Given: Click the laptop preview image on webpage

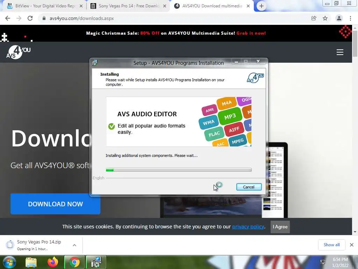Looking at the screenshot, I should coord(224,180).
